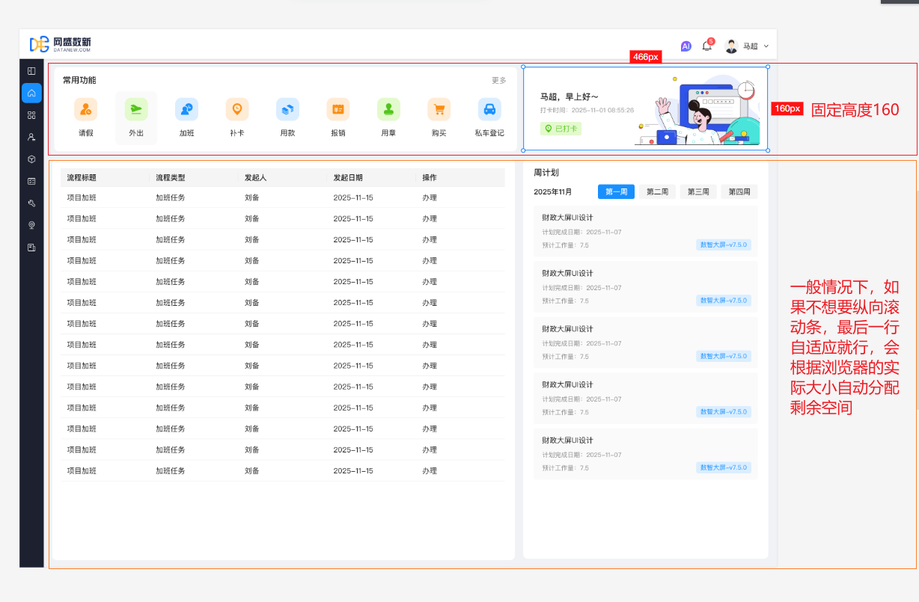Expand the 马超 user account dropdown
Image resolution: width=919 pixels, height=602 pixels.
pos(747,46)
